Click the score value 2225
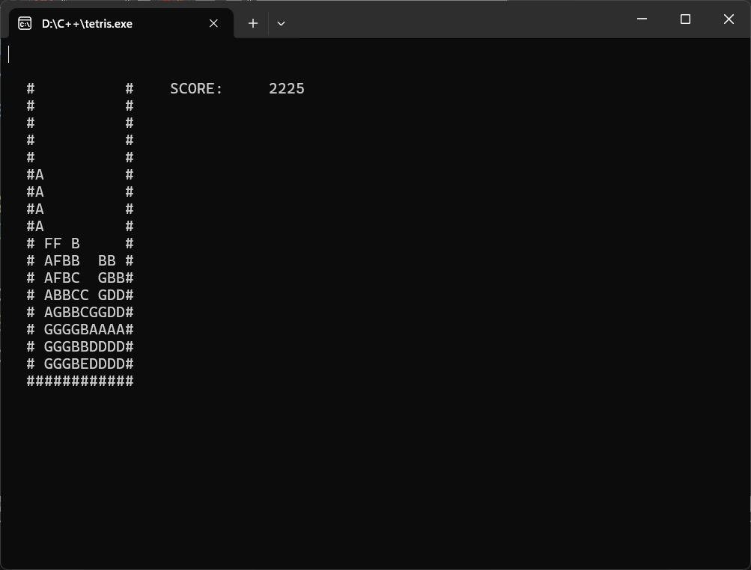 (287, 88)
